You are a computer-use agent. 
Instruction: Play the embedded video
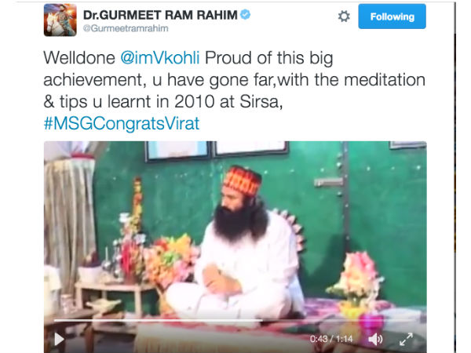[59, 339]
